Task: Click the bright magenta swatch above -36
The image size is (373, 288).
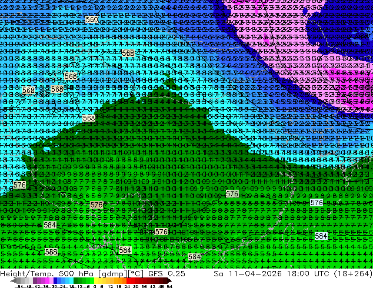Action: coord(47,280)
